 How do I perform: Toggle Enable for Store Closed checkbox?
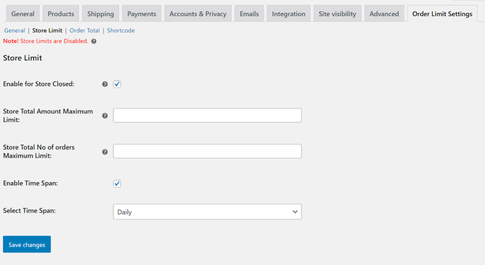click(117, 84)
